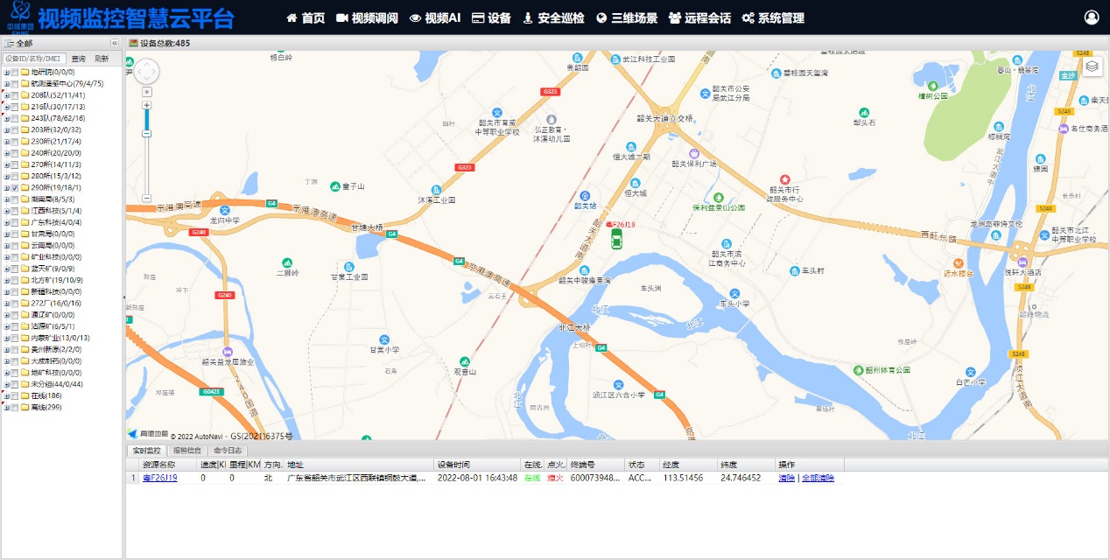Screen dimensions: 1110x560
Task: Click the map pan direction control
Action: (x=146, y=71)
